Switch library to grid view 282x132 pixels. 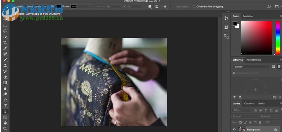point(274,67)
